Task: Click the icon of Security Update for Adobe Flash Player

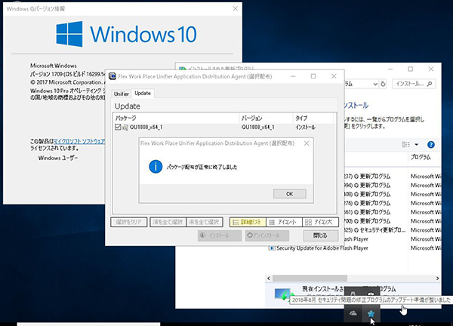Action: click(272, 248)
